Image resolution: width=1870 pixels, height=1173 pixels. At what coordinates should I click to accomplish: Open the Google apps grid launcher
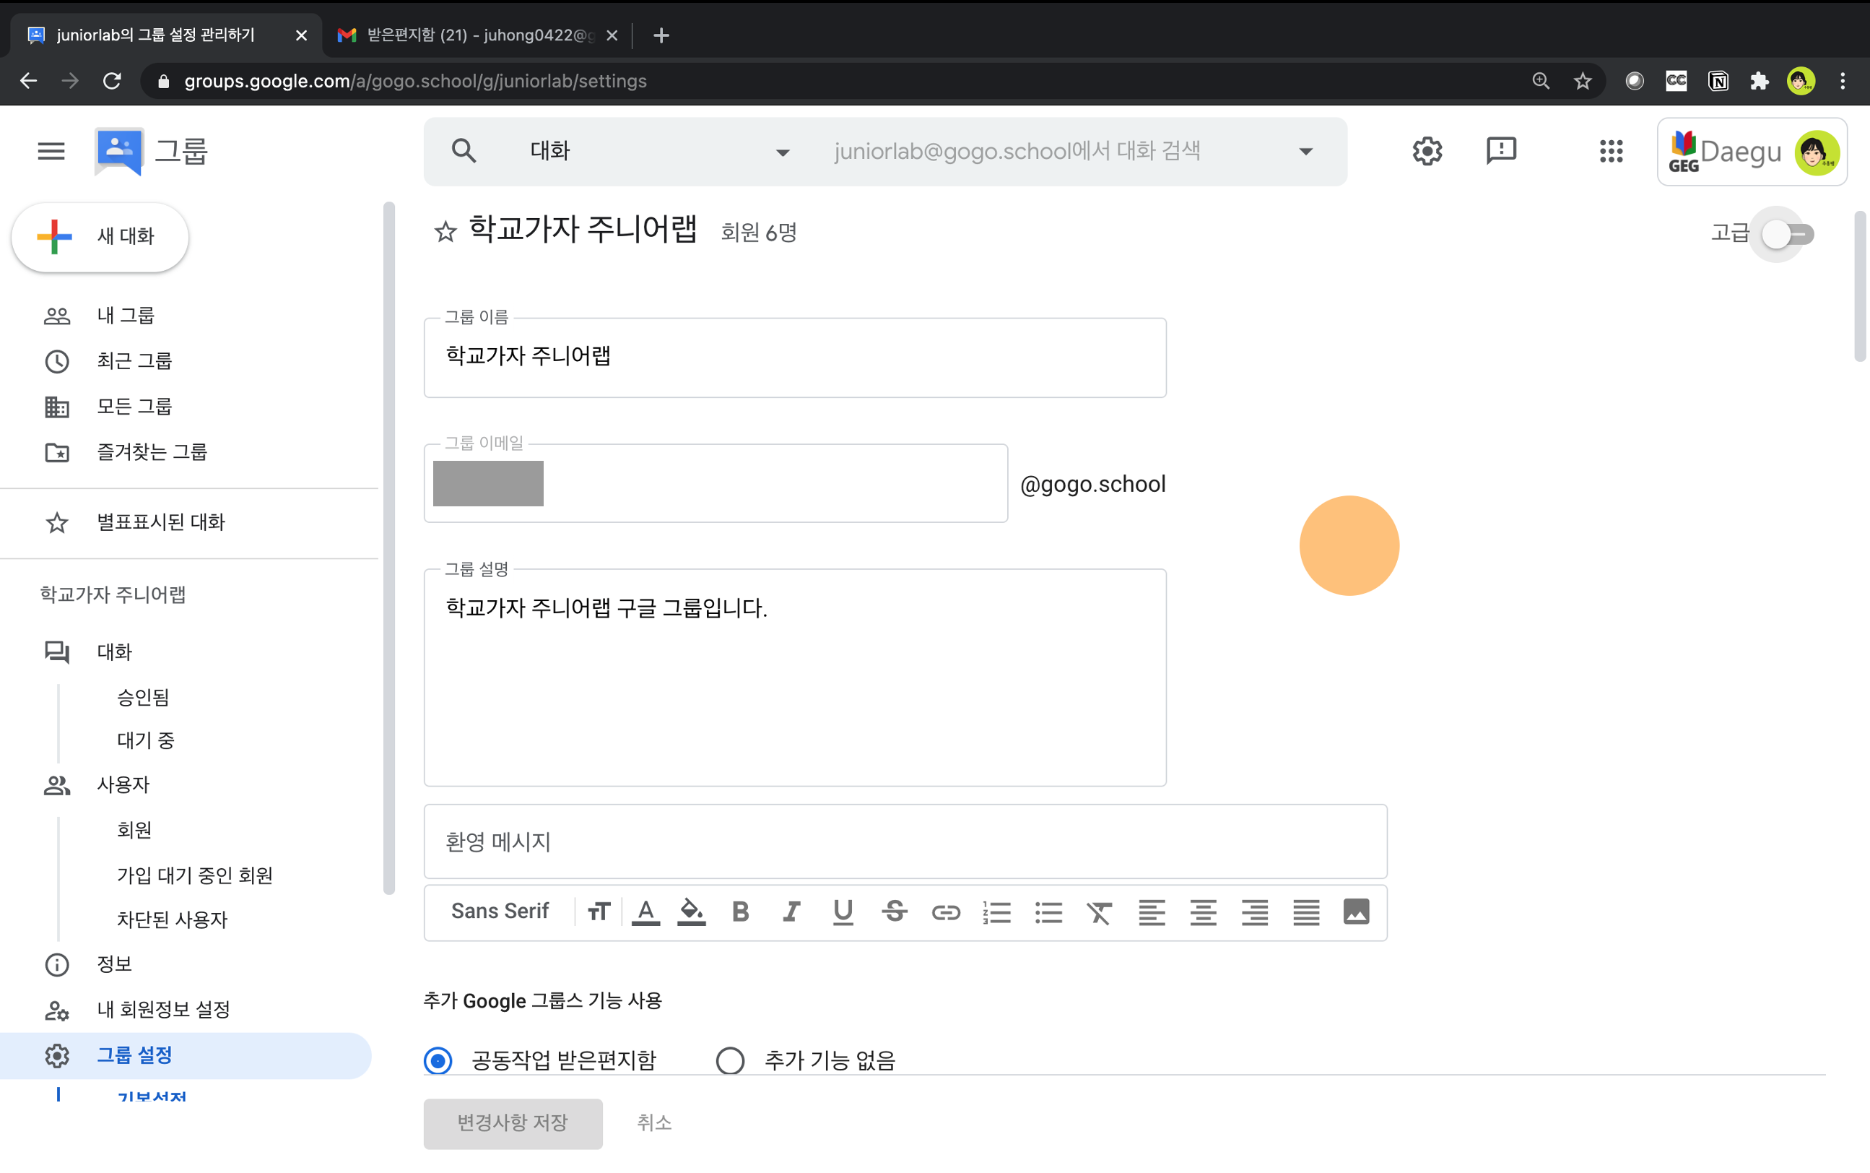[1610, 151]
